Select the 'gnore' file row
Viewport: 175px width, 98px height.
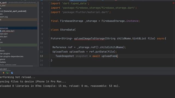(2, 59)
